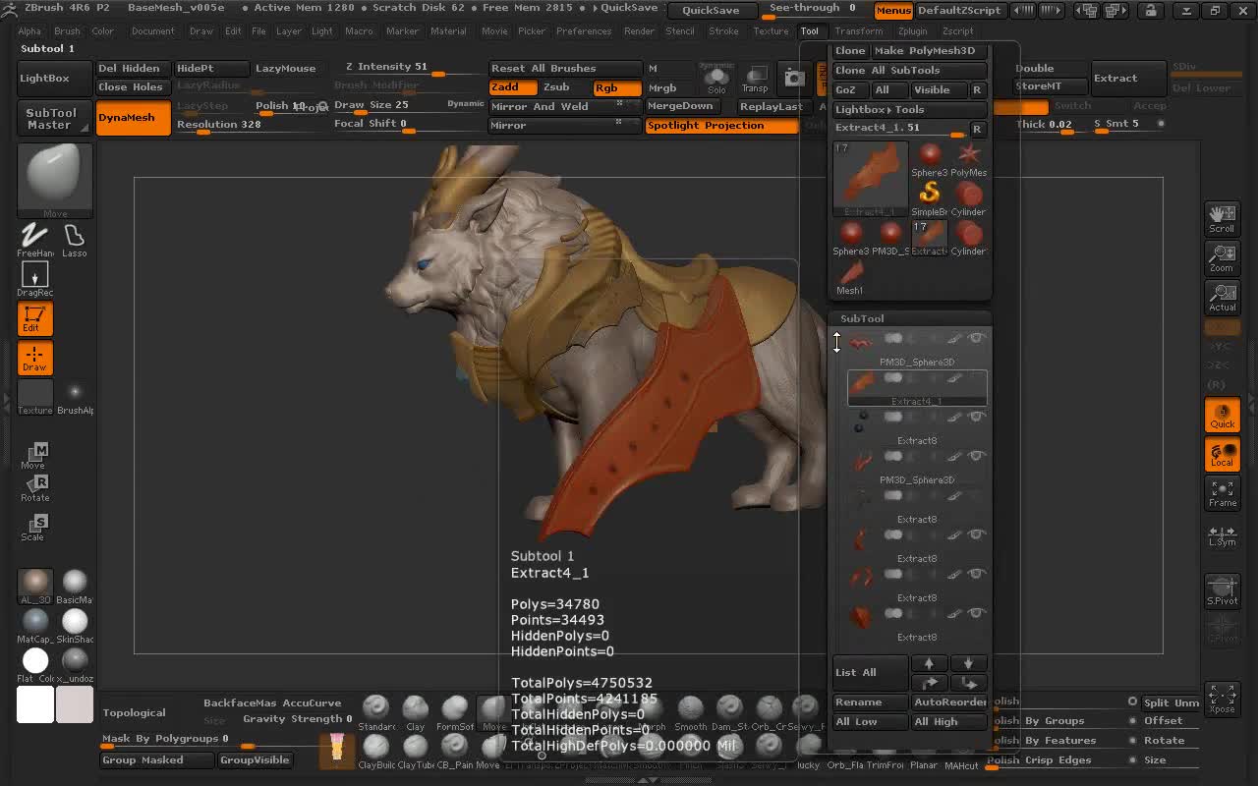Toggle Rgb painting mode
This screenshot has width=1258, height=786.
(x=616, y=87)
